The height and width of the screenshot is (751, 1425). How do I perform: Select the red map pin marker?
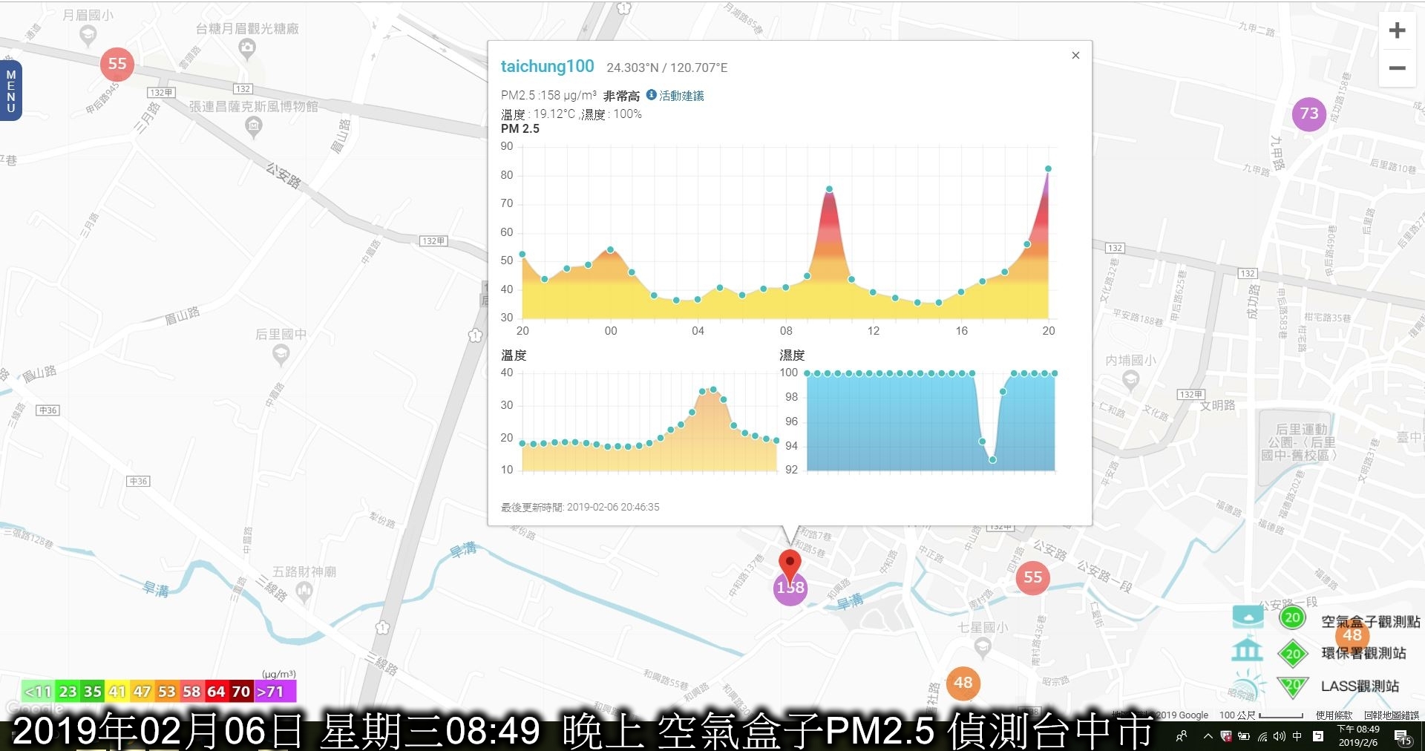tap(790, 566)
